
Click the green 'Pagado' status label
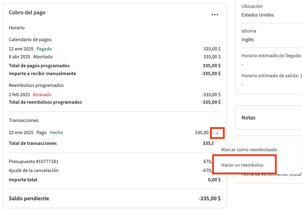[x=44, y=49]
